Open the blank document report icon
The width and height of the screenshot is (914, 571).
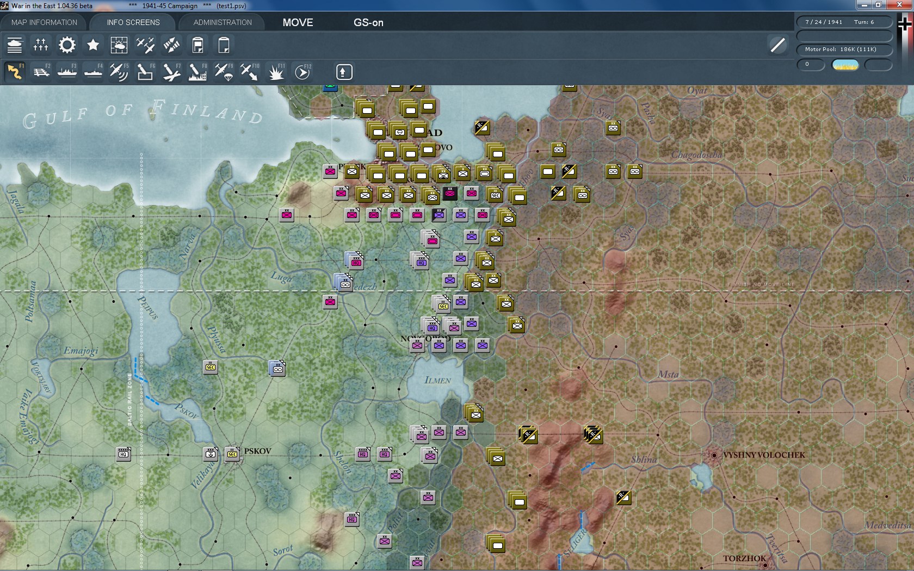click(x=224, y=45)
